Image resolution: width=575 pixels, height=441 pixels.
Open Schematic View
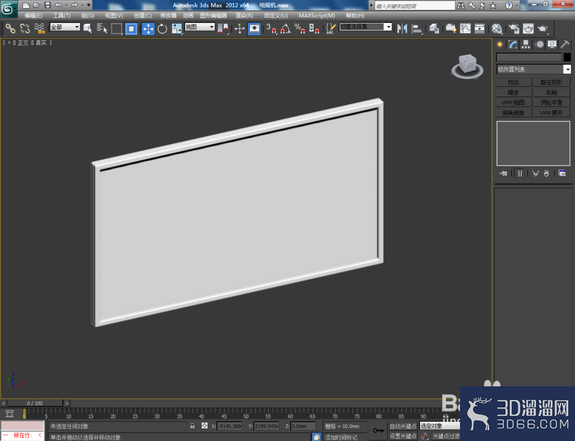click(x=480, y=29)
